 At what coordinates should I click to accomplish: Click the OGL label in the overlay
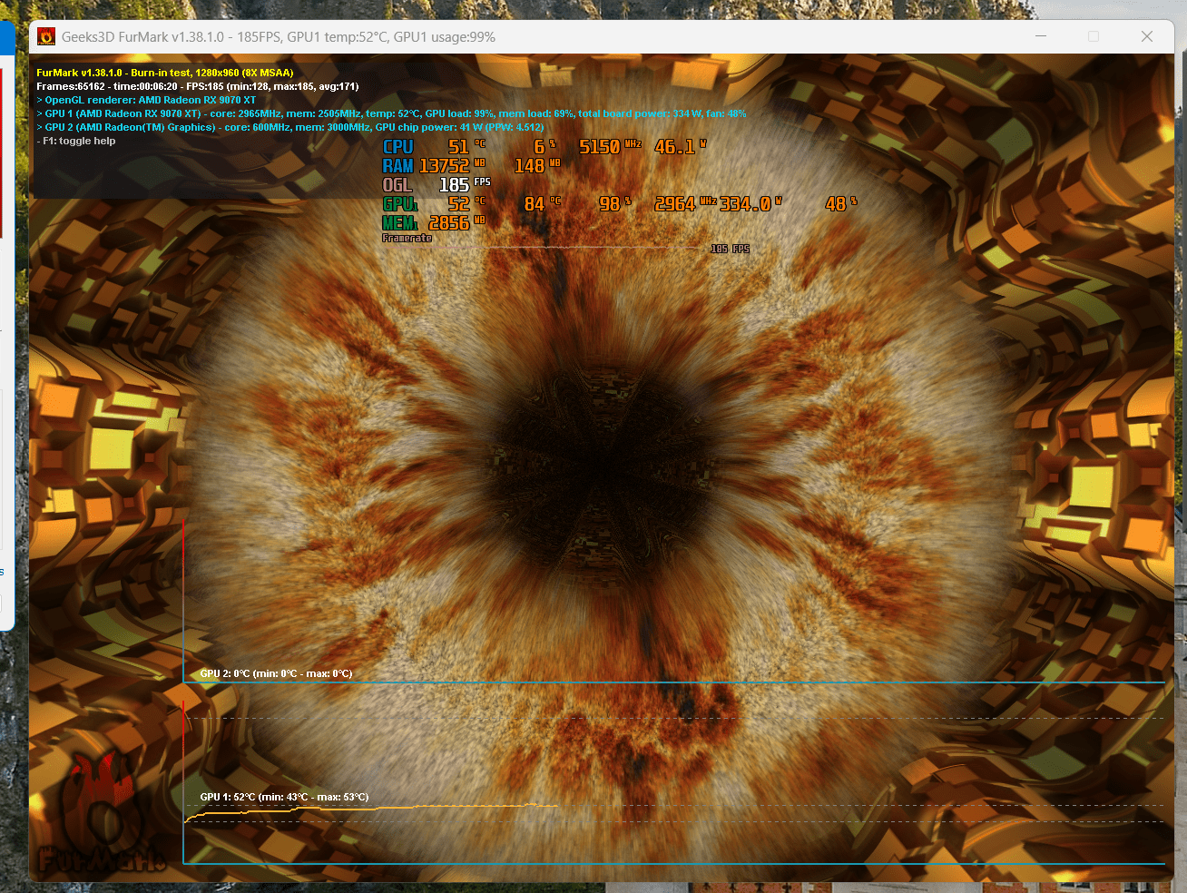click(x=397, y=185)
